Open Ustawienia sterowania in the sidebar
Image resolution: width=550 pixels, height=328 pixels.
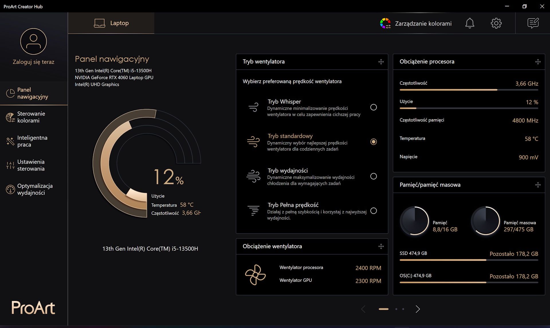coord(34,165)
